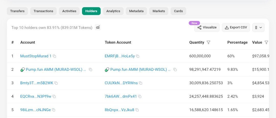276x118 pixels.
Task: Open the Activities tab
Action: [x=69, y=11]
